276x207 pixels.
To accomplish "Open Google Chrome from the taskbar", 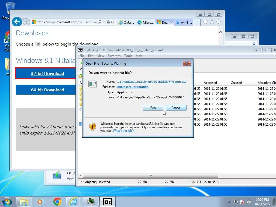I will (57, 202).
